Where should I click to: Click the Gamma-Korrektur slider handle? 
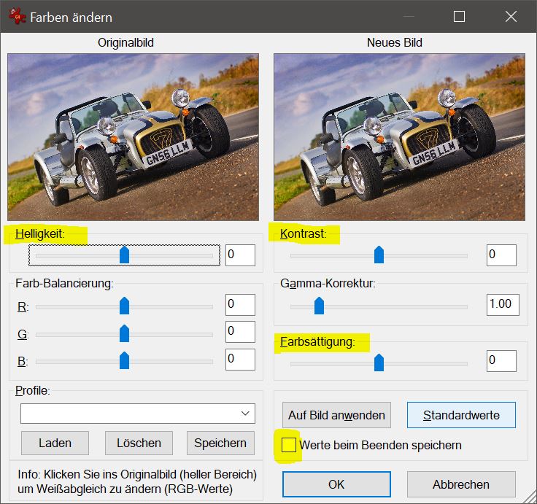[x=319, y=305]
